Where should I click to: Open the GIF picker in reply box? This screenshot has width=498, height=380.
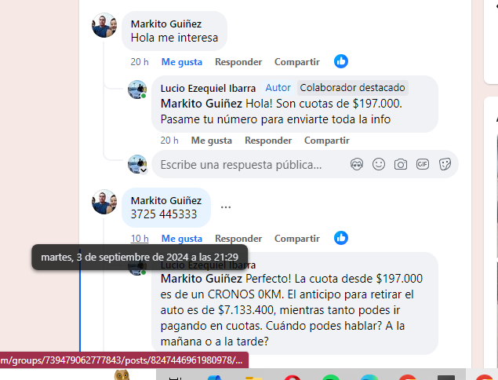tap(423, 164)
